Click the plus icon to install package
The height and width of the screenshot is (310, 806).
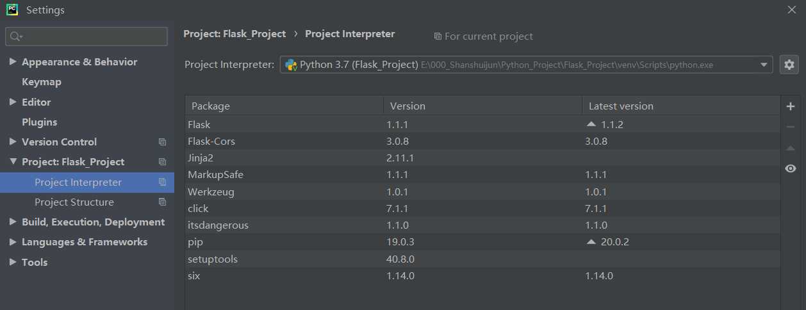point(790,106)
